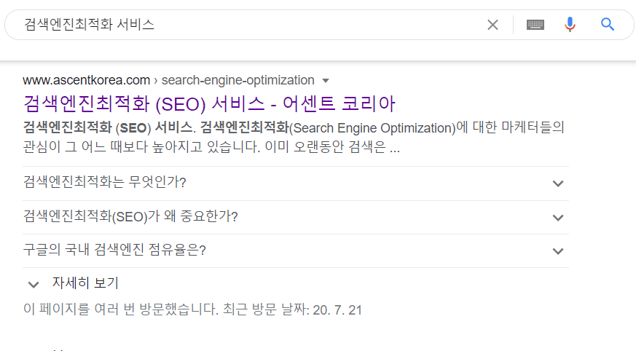This screenshot has height=351, width=636.
Task: Expand chevron for 검색엔진최적화(SEO)가 왜 중요한가?
Action: pyautogui.click(x=558, y=218)
